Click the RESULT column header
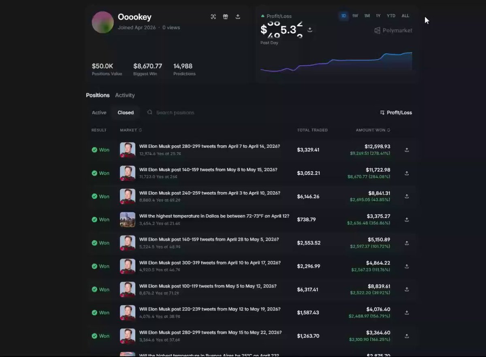 click(99, 130)
